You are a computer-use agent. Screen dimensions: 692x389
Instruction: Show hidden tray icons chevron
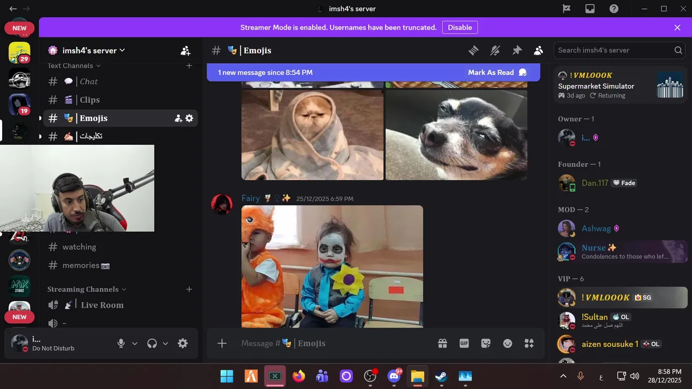point(563,376)
